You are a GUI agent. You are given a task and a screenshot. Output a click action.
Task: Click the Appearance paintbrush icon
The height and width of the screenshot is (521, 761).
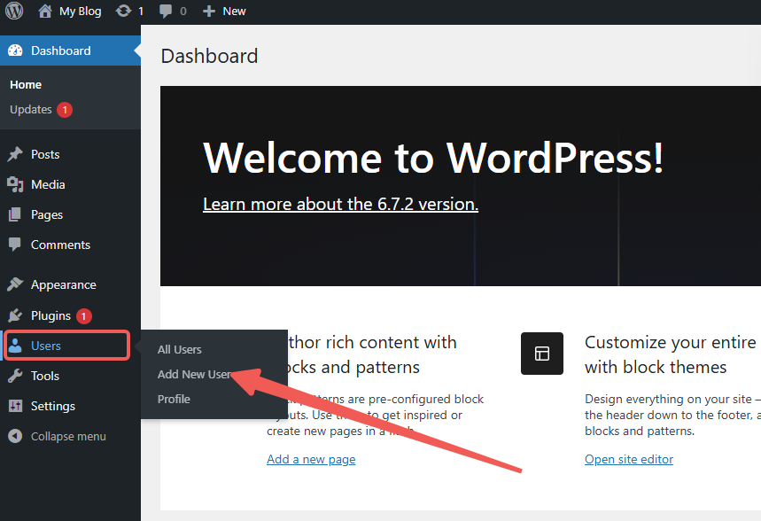coord(15,284)
